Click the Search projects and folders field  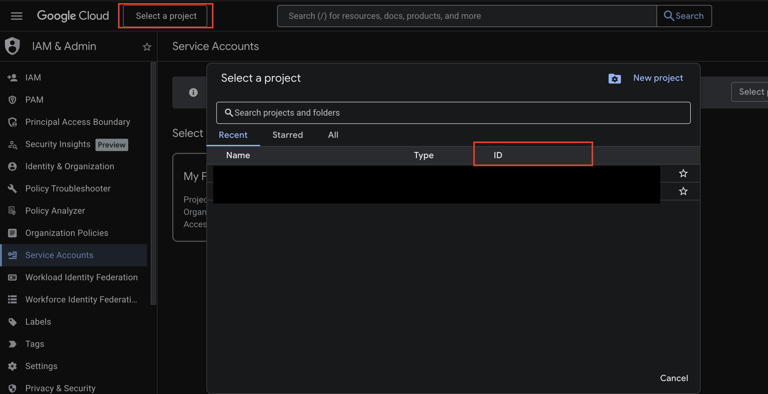click(453, 113)
